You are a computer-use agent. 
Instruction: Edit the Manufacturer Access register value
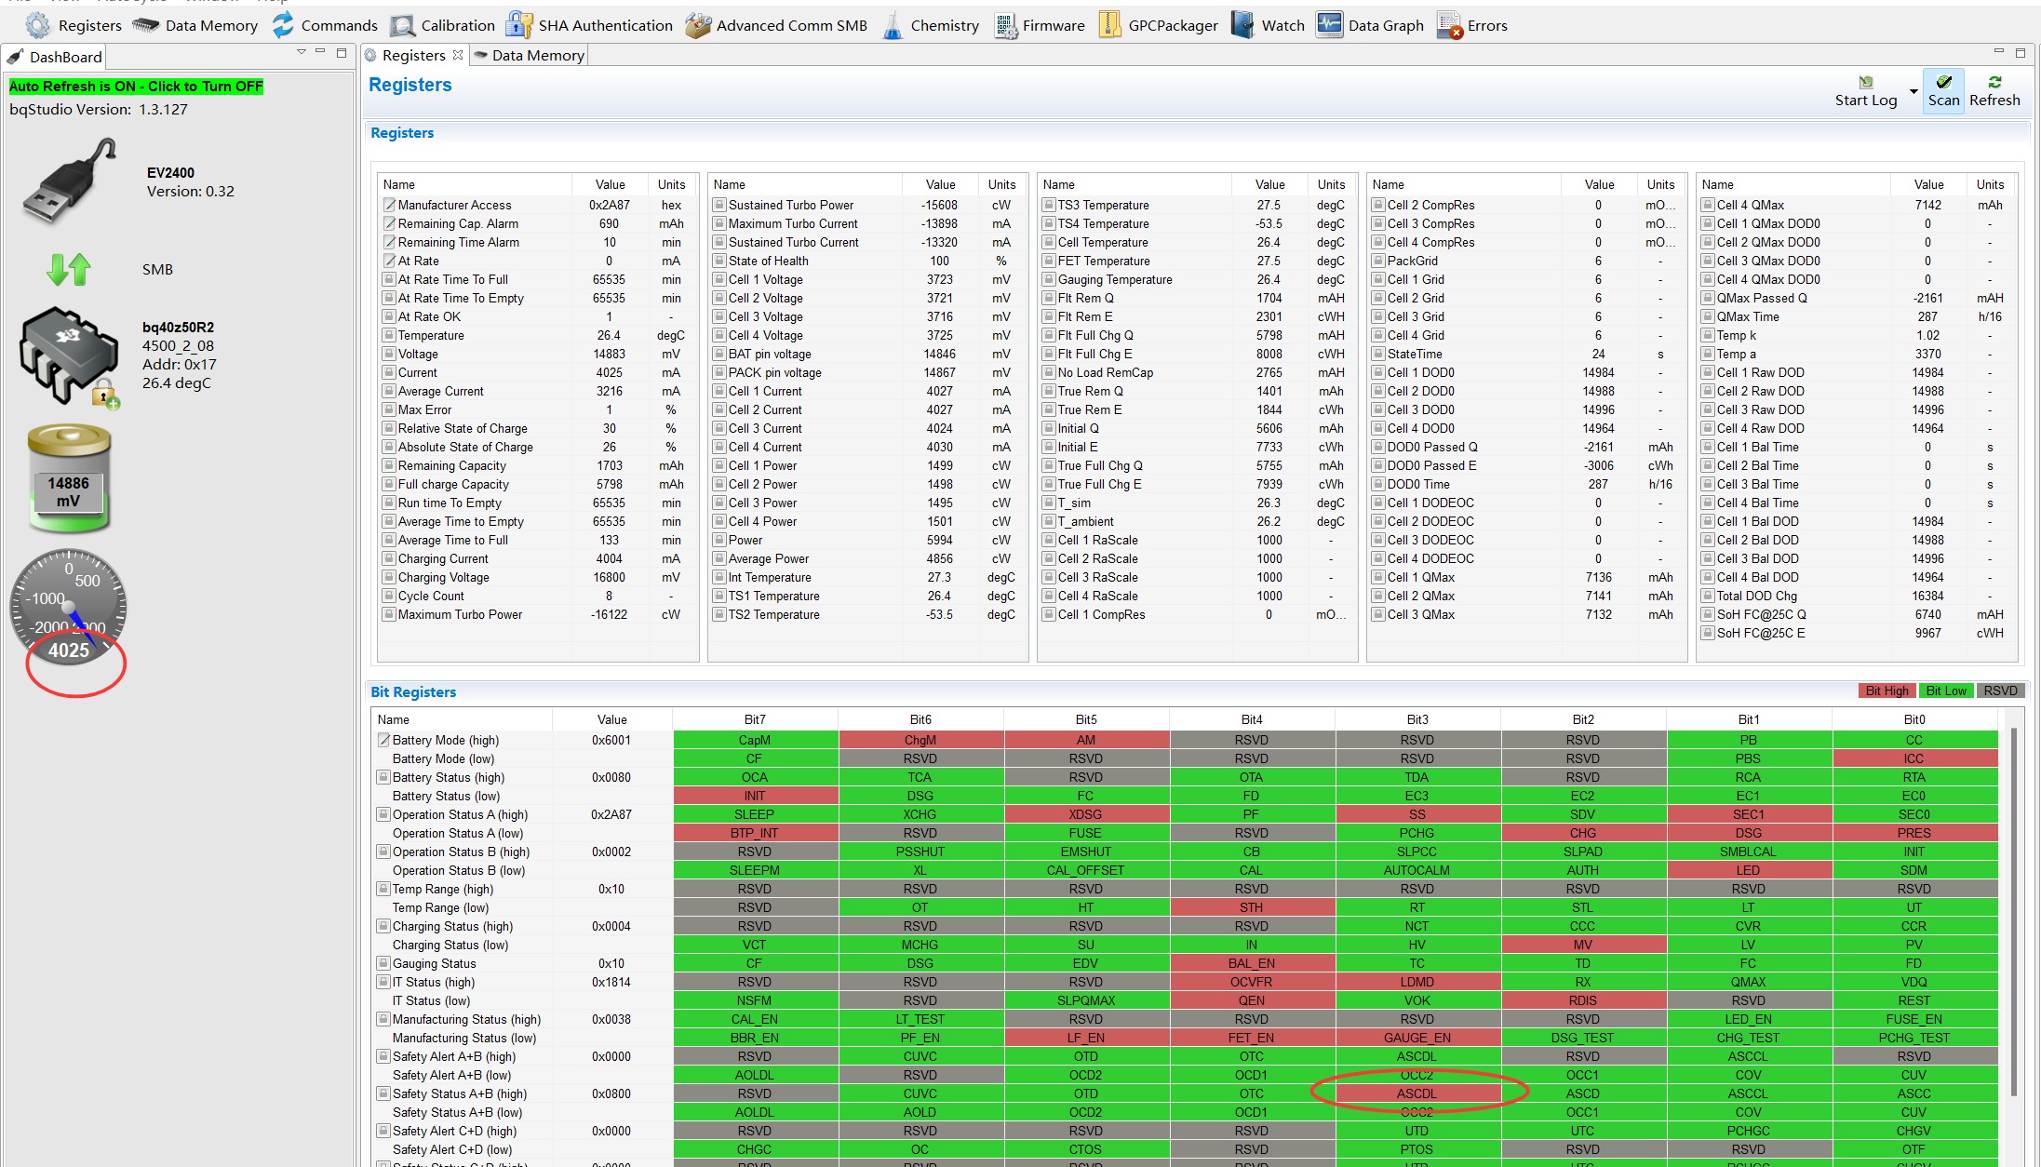point(609,205)
